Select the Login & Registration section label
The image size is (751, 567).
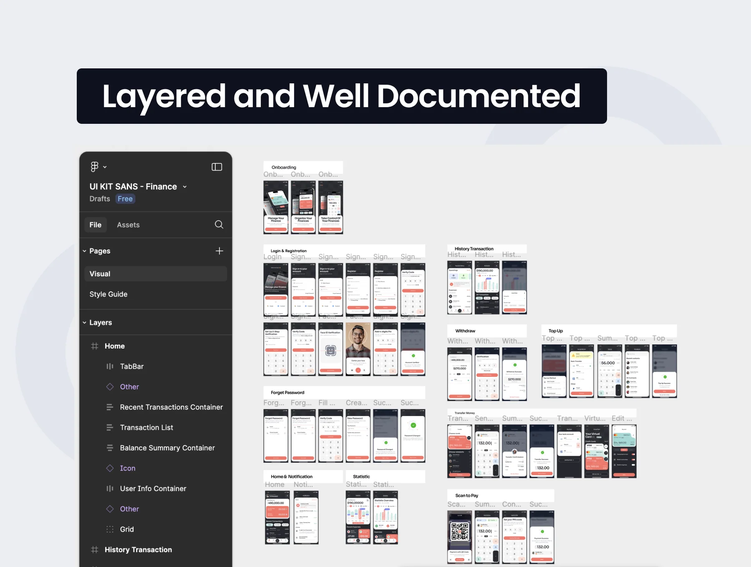pyautogui.click(x=288, y=251)
